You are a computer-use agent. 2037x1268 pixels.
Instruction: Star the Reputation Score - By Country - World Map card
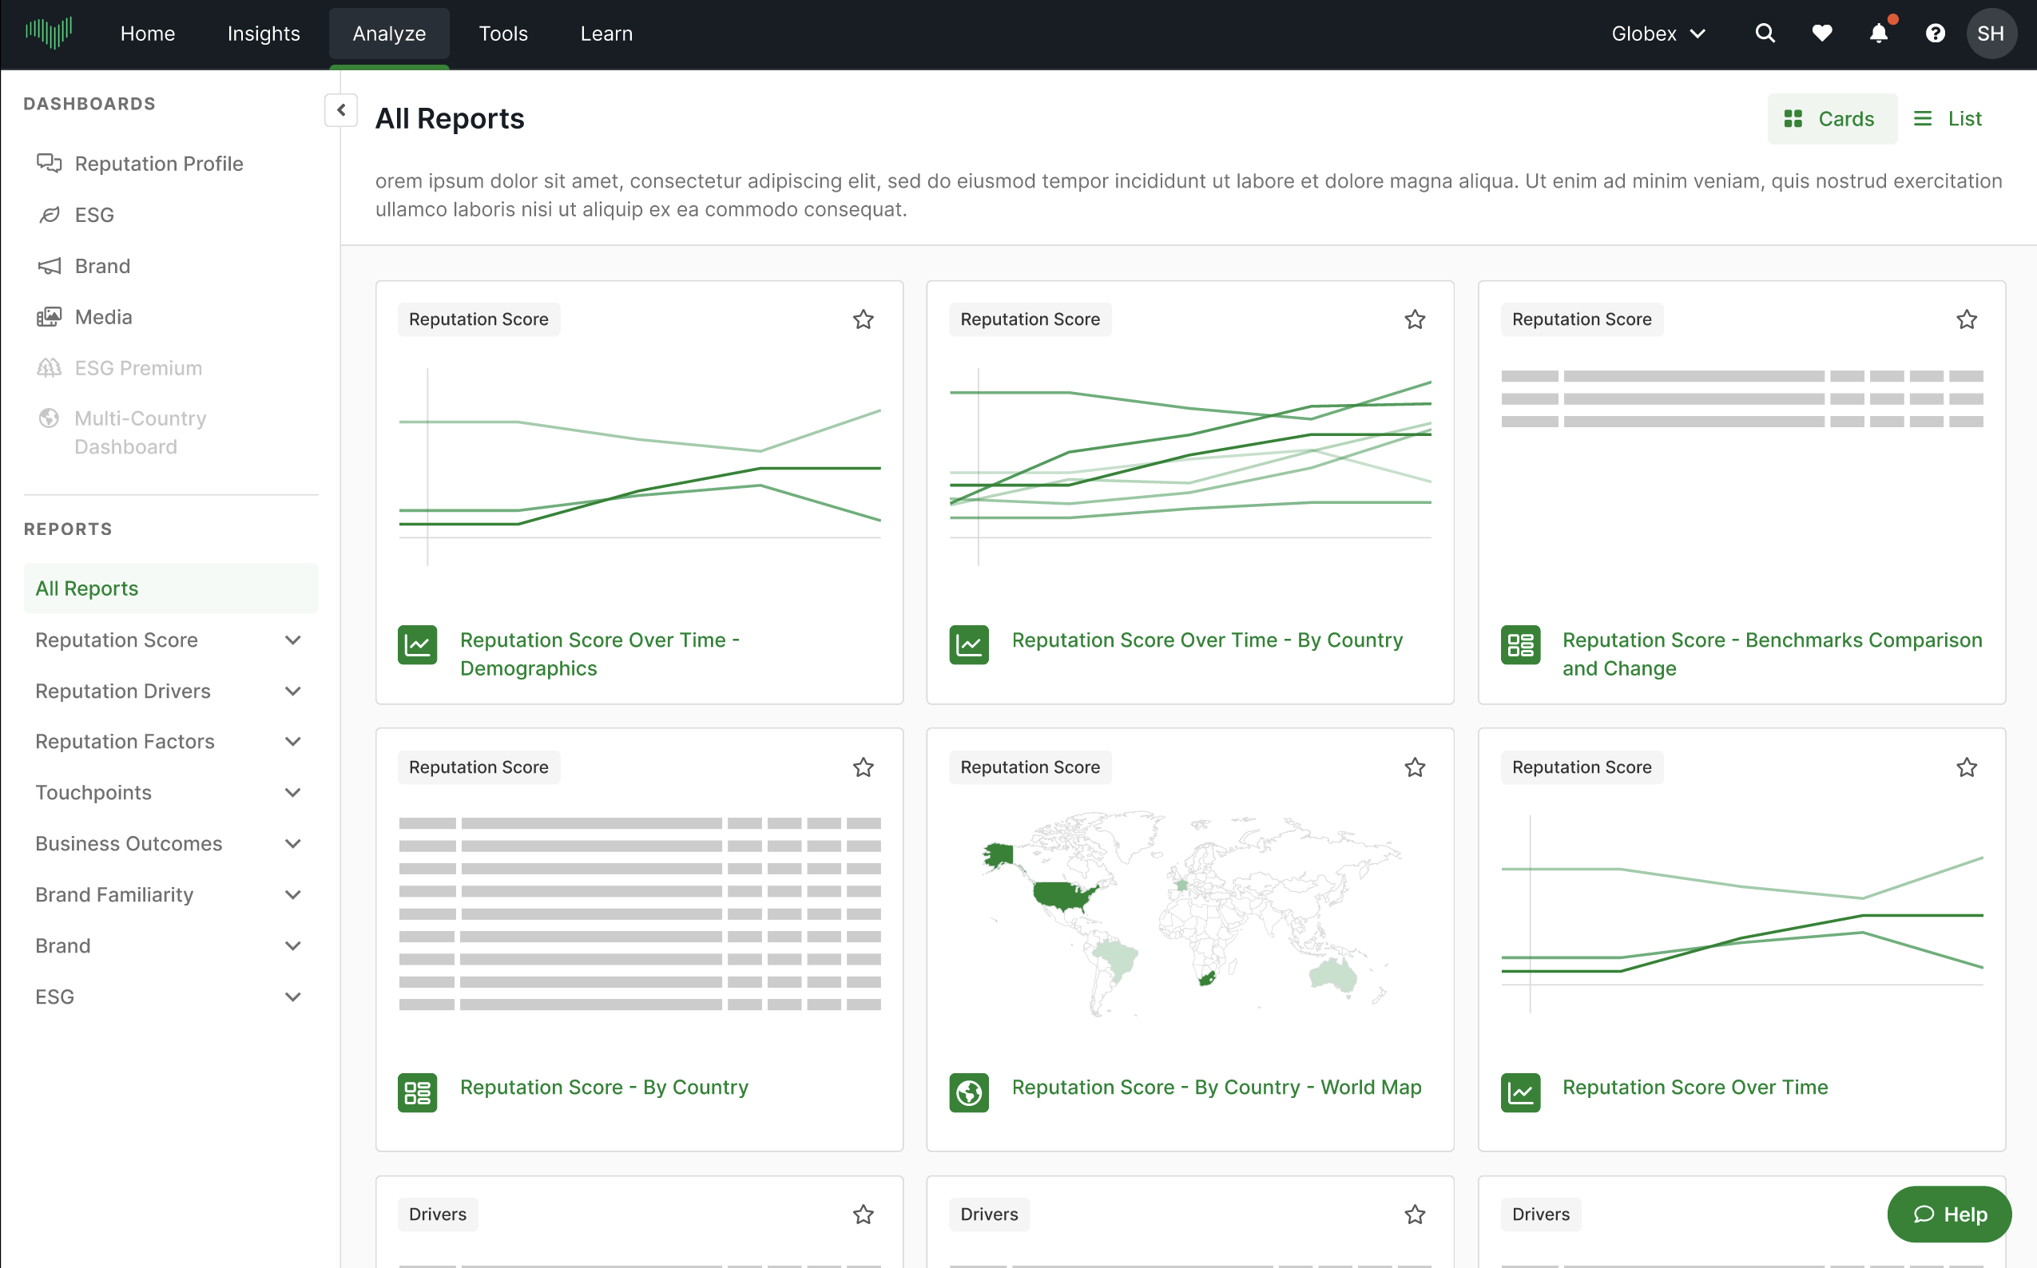[x=1415, y=767]
